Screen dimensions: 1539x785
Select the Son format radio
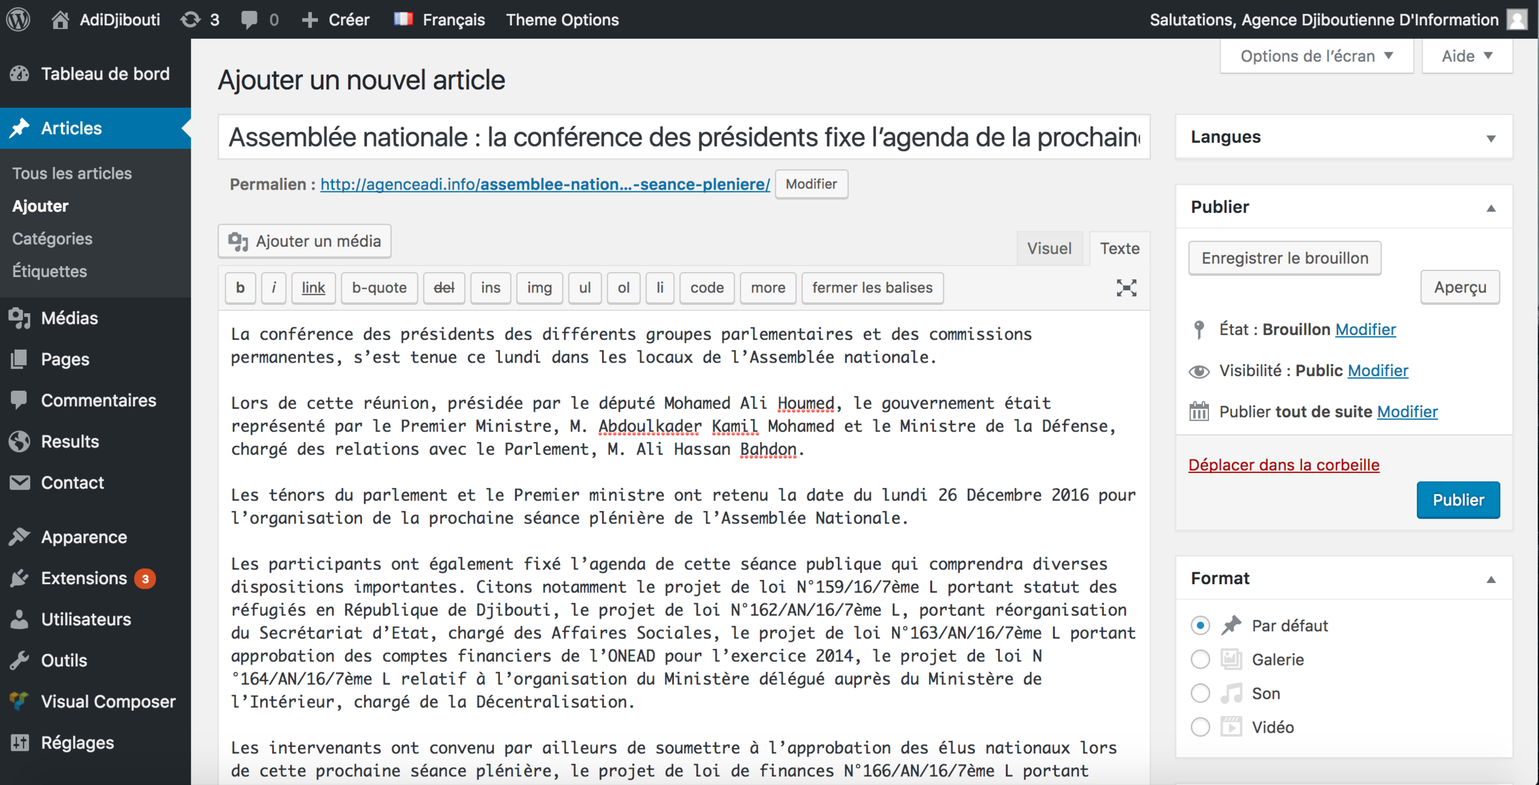(x=1200, y=693)
